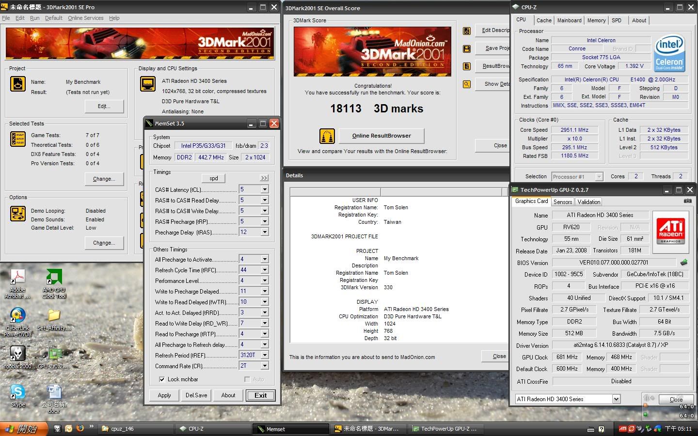Viewport: 698px width, 436px height.
Task: Click the GPU-Z BIOS save chip icon
Action: point(684,263)
